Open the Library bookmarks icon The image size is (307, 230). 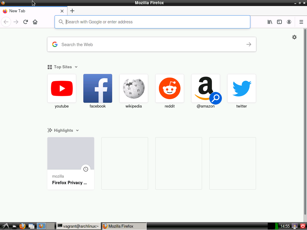click(270, 22)
